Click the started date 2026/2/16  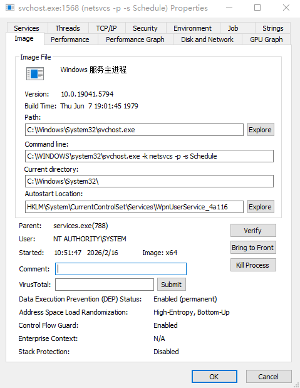tap(103, 253)
